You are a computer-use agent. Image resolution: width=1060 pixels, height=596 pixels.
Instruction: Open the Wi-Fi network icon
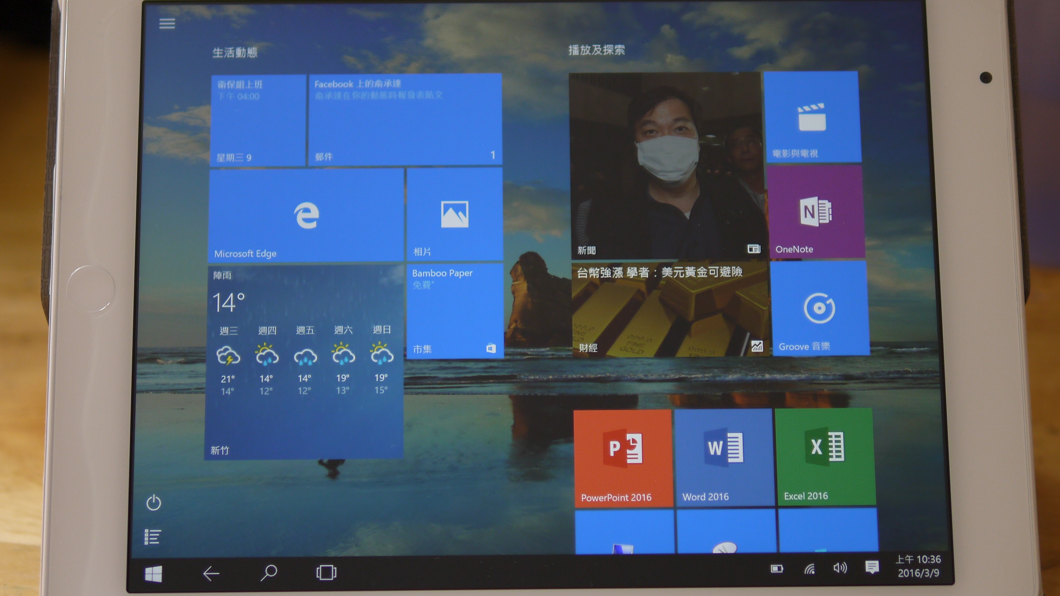click(x=809, y=569)
